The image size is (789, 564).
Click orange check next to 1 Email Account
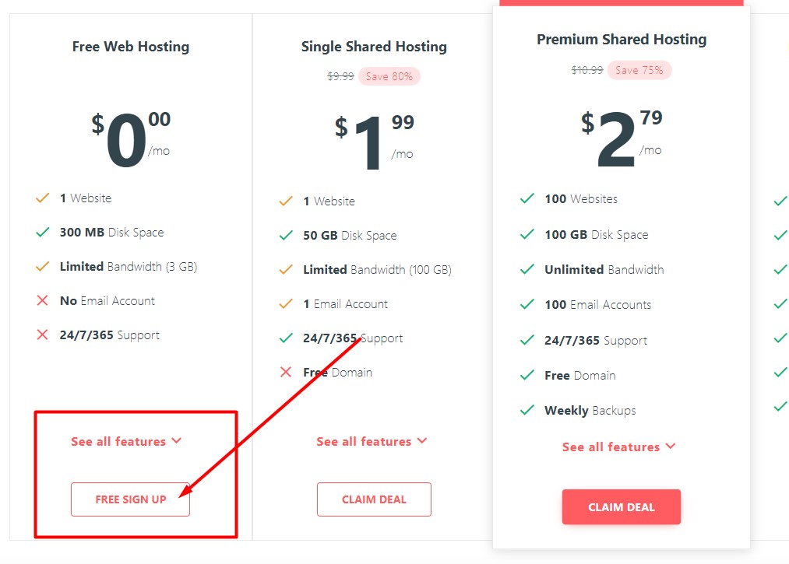tap(286, 303)
